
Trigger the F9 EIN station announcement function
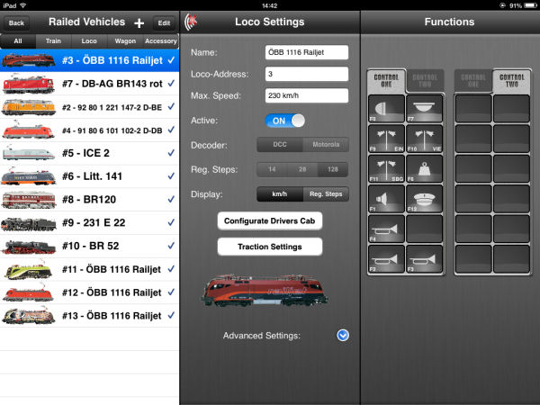pos(386,139)
